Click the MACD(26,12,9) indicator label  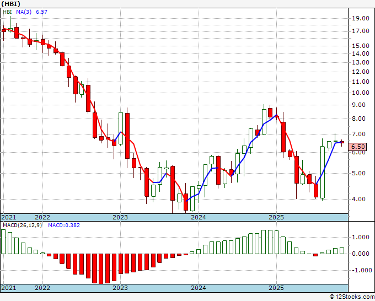22,225
